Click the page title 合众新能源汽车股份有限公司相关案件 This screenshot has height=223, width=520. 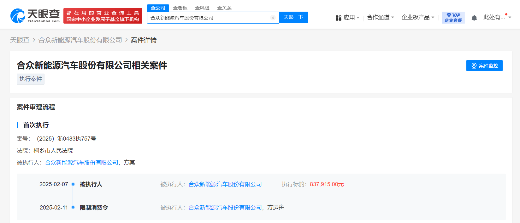click(92, 65)
